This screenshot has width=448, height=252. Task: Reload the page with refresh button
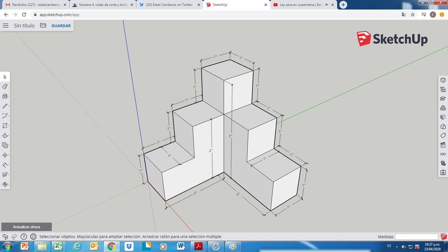(x=24, y=15)
